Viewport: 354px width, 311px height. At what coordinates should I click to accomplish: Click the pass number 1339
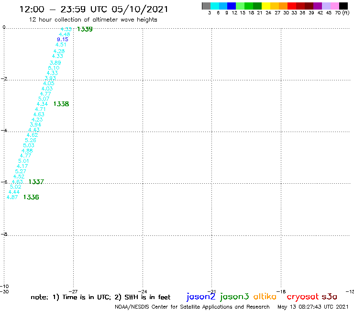coord(85,29)
